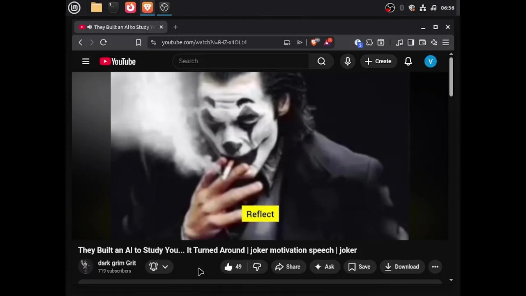Click the page's vertical scrollbar thumb
Image resolution: width=526 pixels, height=296 pixels.
(451, 77)
